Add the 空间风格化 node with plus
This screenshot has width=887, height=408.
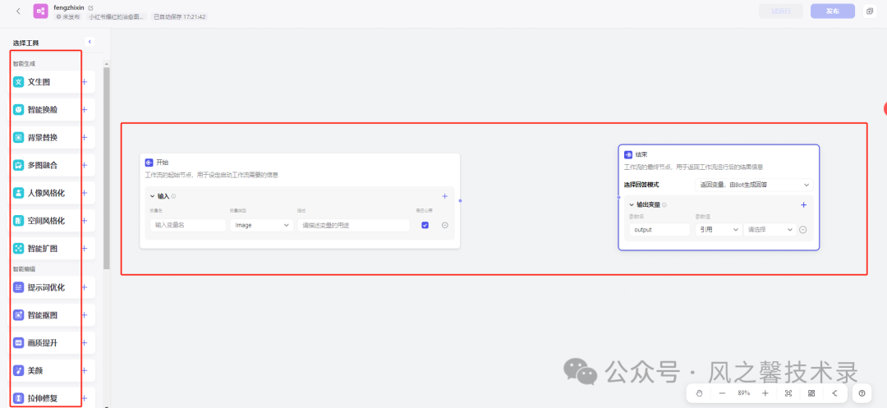pos(85,221)
